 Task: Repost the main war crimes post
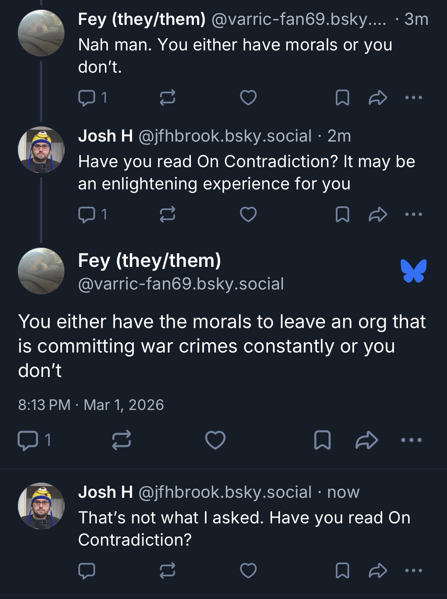[122, 440]
